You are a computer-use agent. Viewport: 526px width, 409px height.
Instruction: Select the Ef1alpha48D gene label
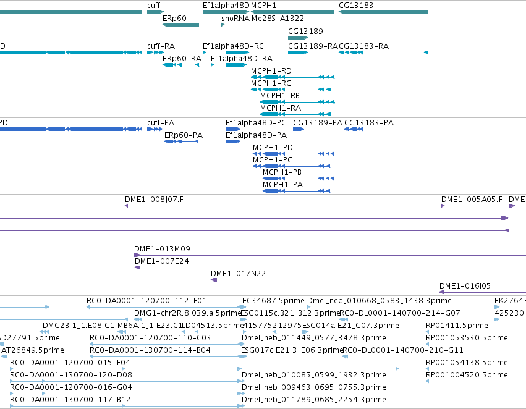point(226,6)
